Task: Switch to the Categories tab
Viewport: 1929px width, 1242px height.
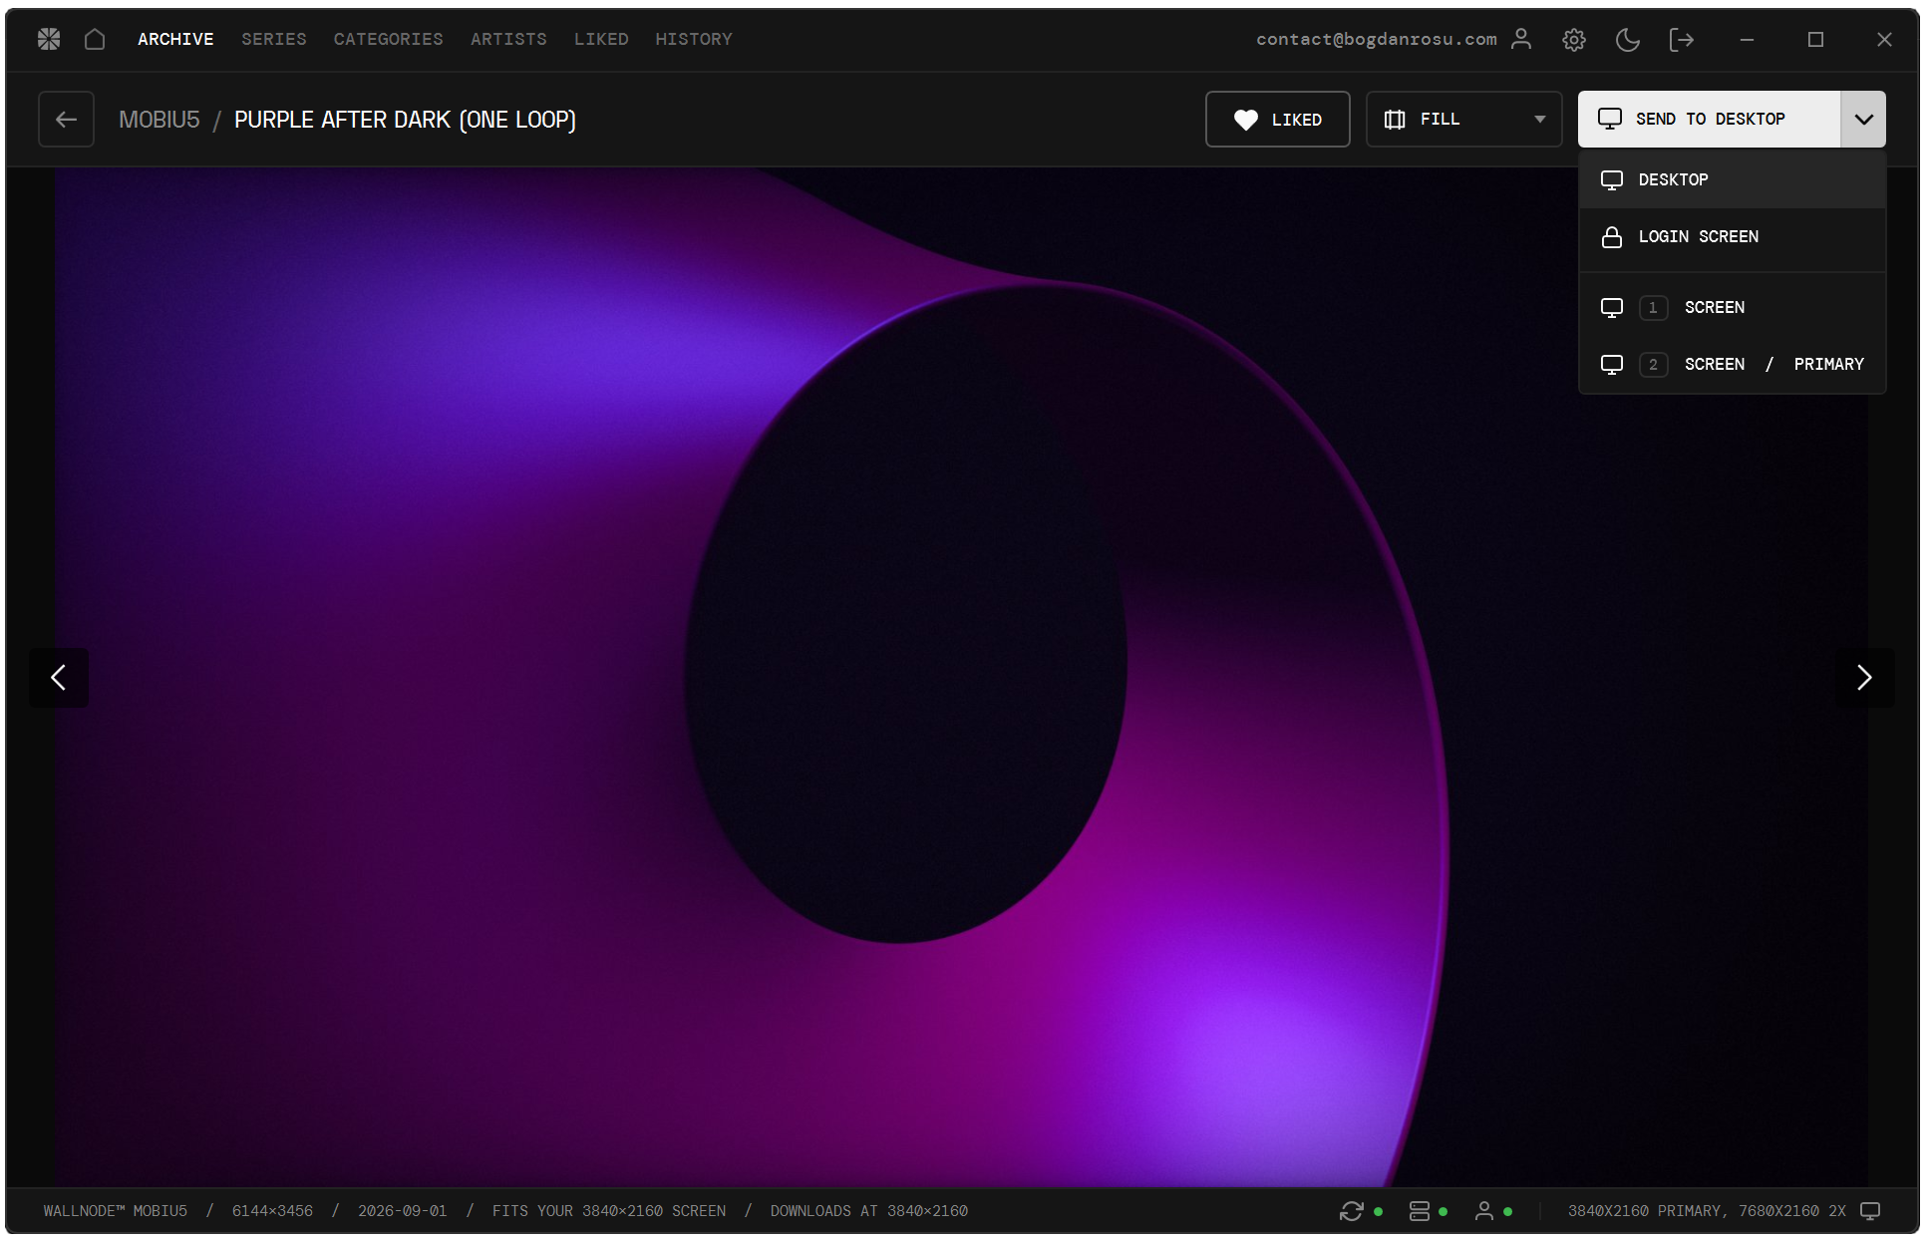Action: pyautogui.click(x=389, y=39)
